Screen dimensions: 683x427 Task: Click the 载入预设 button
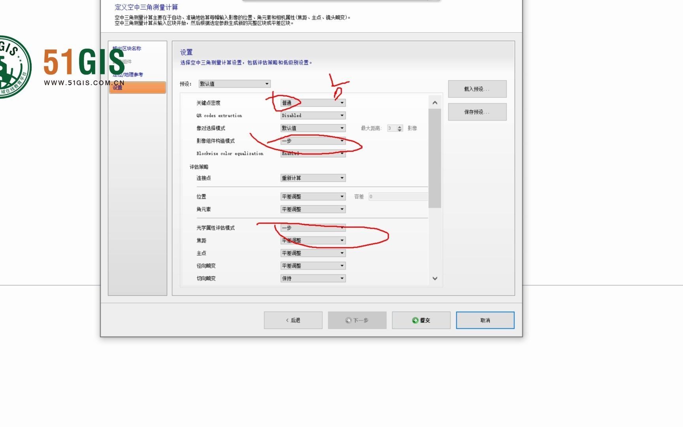[477, 89]
